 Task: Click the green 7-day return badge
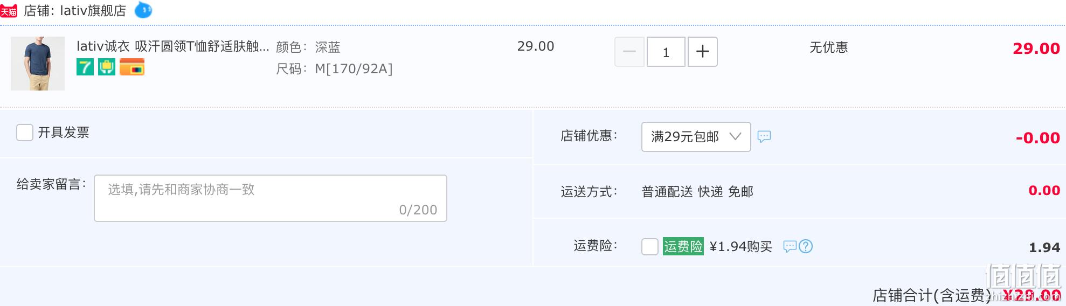(x=85, y=67)
